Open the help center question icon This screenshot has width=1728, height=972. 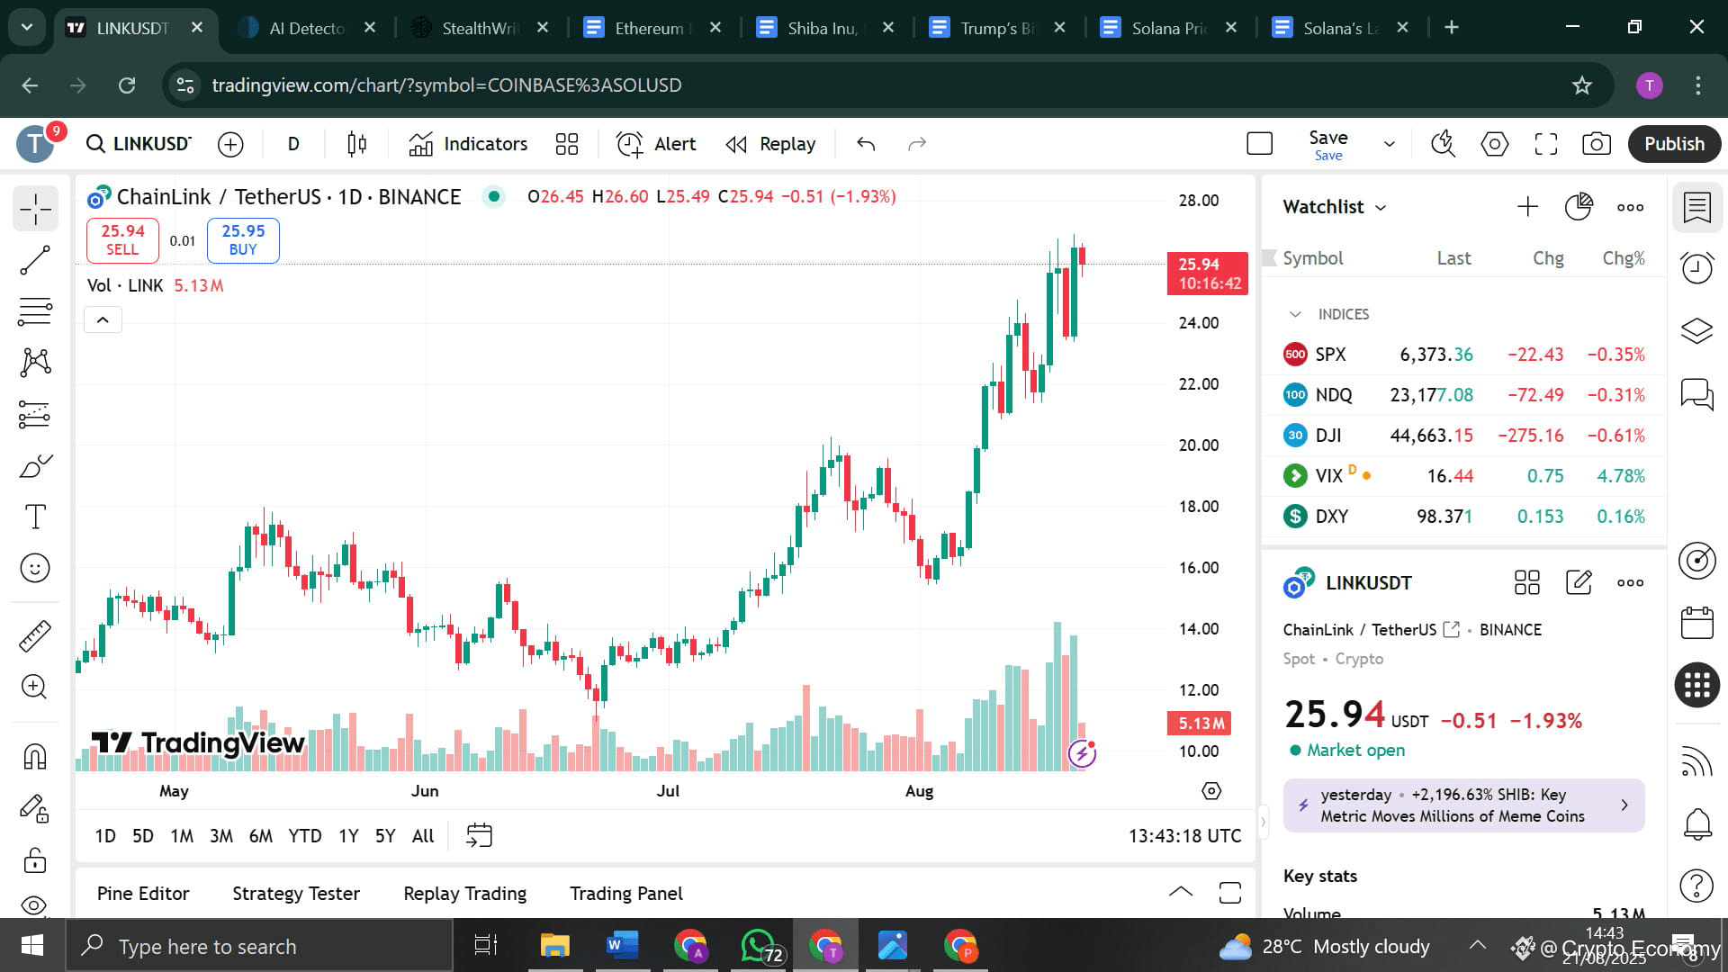click(1696, 886)
